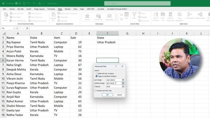This screenshot has width=210, height=118.
Task: Open the Sort dialog icon
Action: (127, 16)
